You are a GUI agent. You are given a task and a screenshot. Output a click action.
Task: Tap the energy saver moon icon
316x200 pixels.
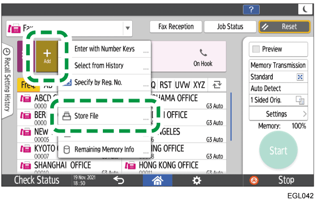(x=304, y=10)
